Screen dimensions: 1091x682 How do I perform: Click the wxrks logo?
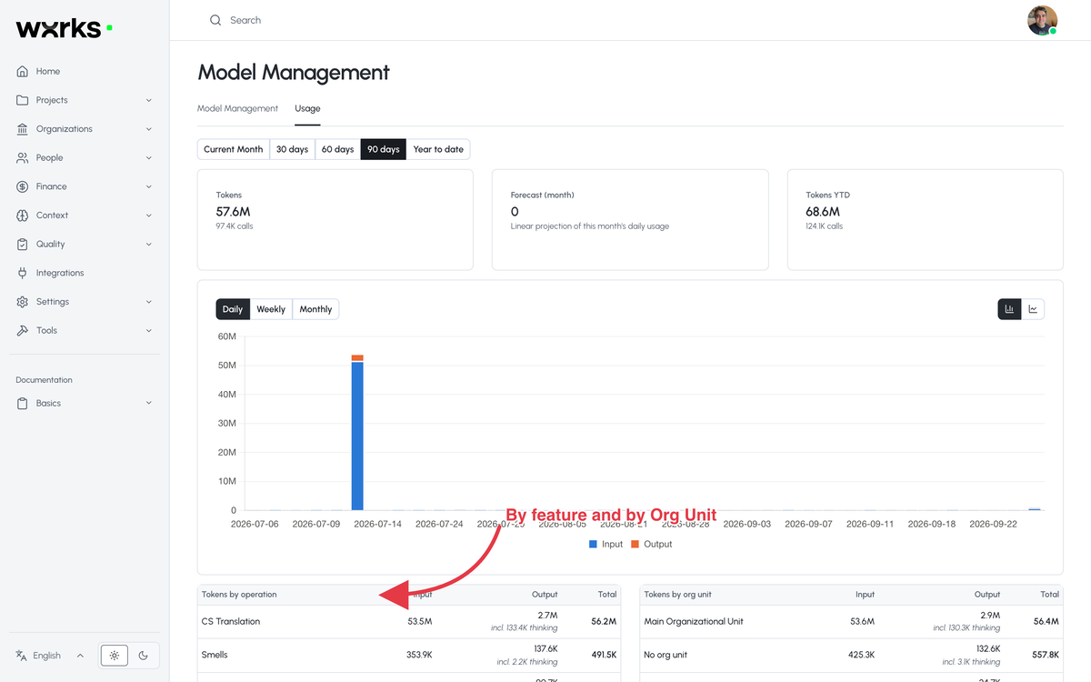click(64, 28)
